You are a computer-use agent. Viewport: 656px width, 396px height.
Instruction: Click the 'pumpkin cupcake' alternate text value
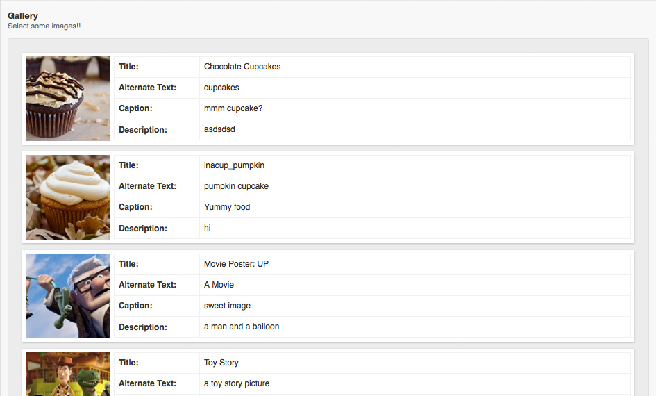[236, 186]
